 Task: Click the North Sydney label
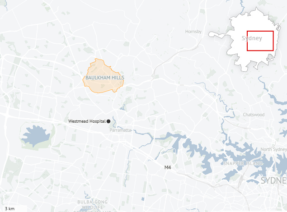(x=273, y=149)
